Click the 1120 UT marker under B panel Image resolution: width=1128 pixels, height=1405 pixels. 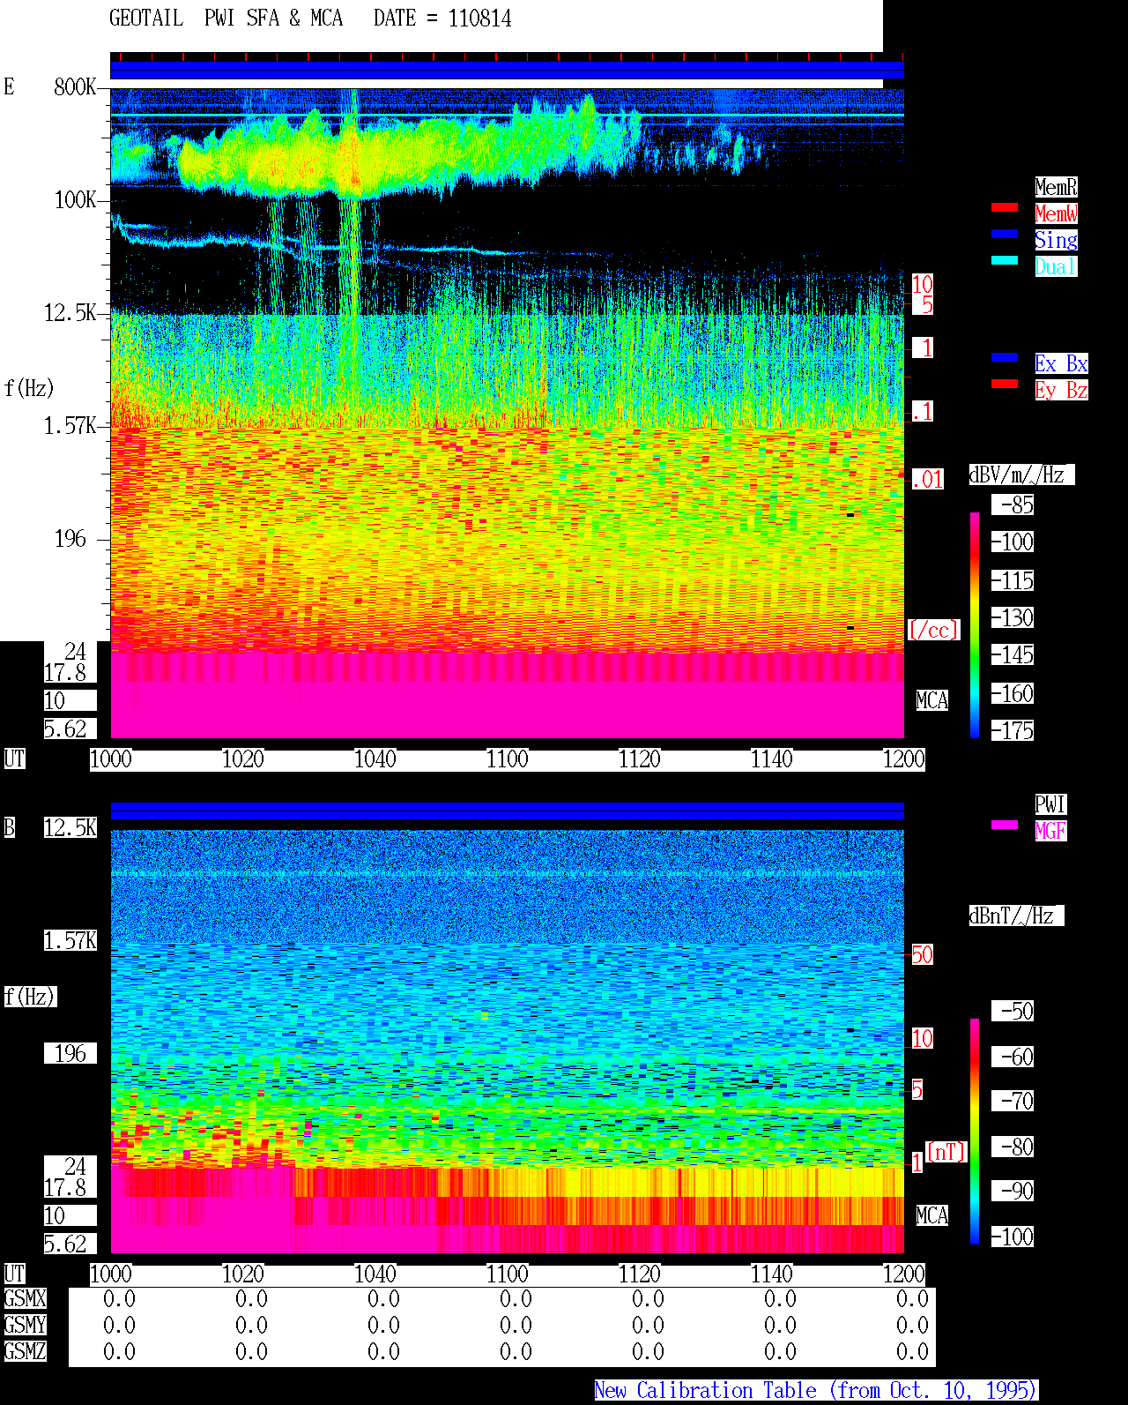pos(640,1274)
